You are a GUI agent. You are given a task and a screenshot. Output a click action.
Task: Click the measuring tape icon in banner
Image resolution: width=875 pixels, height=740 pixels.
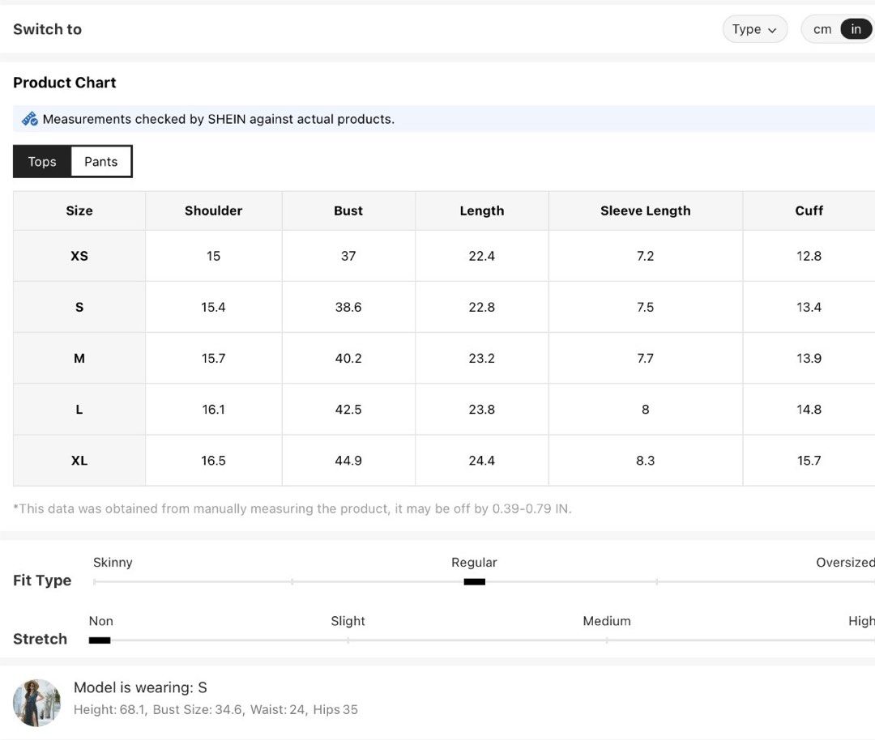(x=30, y=119)
